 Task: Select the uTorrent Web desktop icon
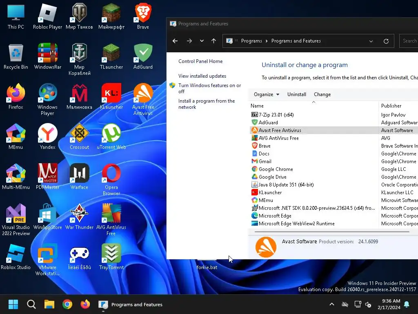(x=111, y=137)
